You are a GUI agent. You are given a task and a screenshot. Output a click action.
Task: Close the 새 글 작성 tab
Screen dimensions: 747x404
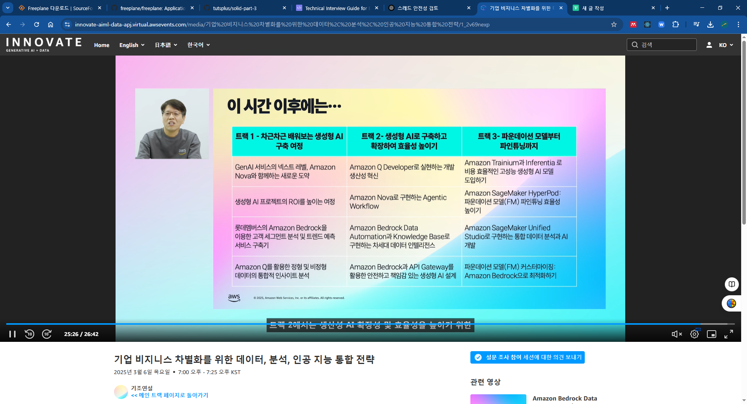[x=653, y=8]
